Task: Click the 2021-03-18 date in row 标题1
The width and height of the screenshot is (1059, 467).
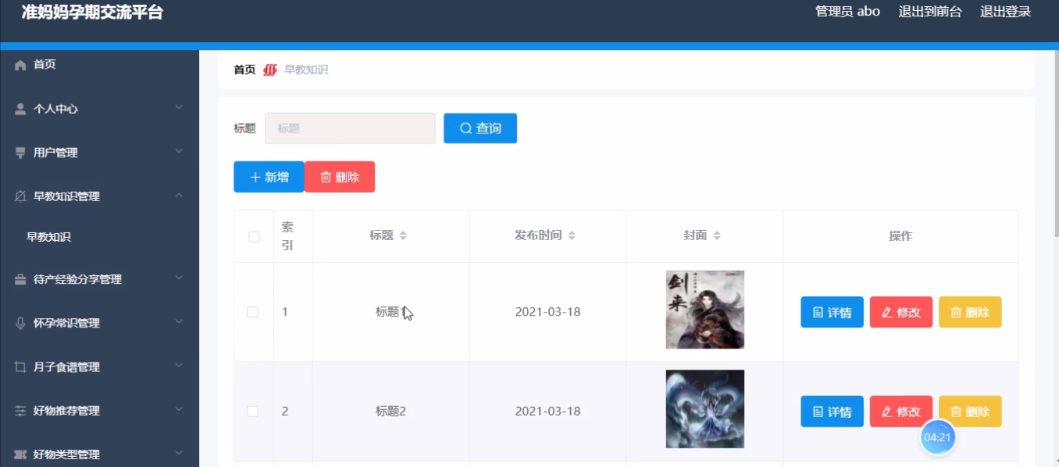Action: [547, 312]
